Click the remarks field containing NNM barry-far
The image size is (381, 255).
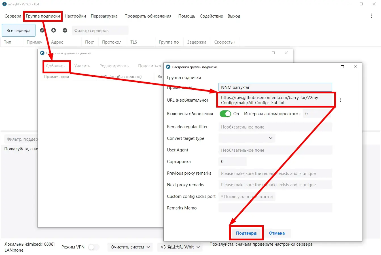[275, 87]
